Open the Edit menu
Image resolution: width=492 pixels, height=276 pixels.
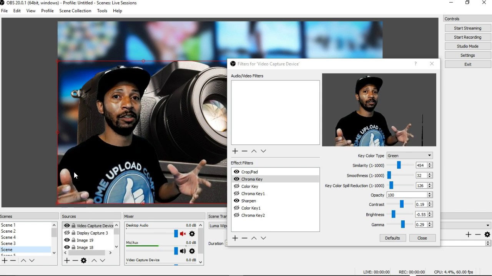point(17,11)
